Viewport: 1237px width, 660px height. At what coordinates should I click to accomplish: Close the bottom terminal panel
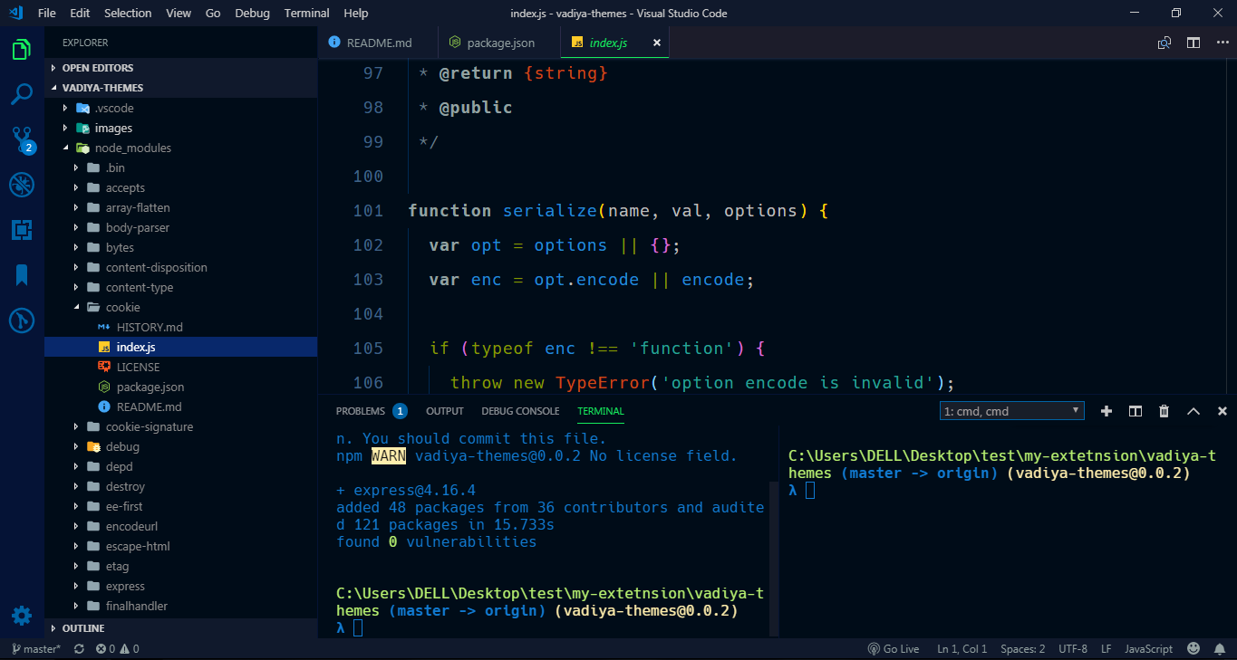(x=1223, y=411)
